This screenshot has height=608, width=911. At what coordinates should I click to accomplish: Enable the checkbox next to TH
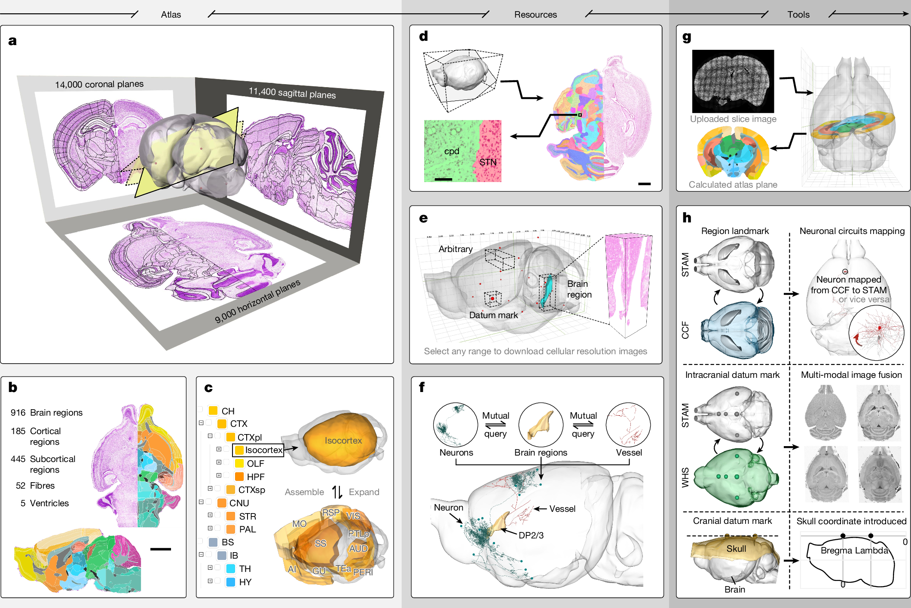tap(218, 568)
